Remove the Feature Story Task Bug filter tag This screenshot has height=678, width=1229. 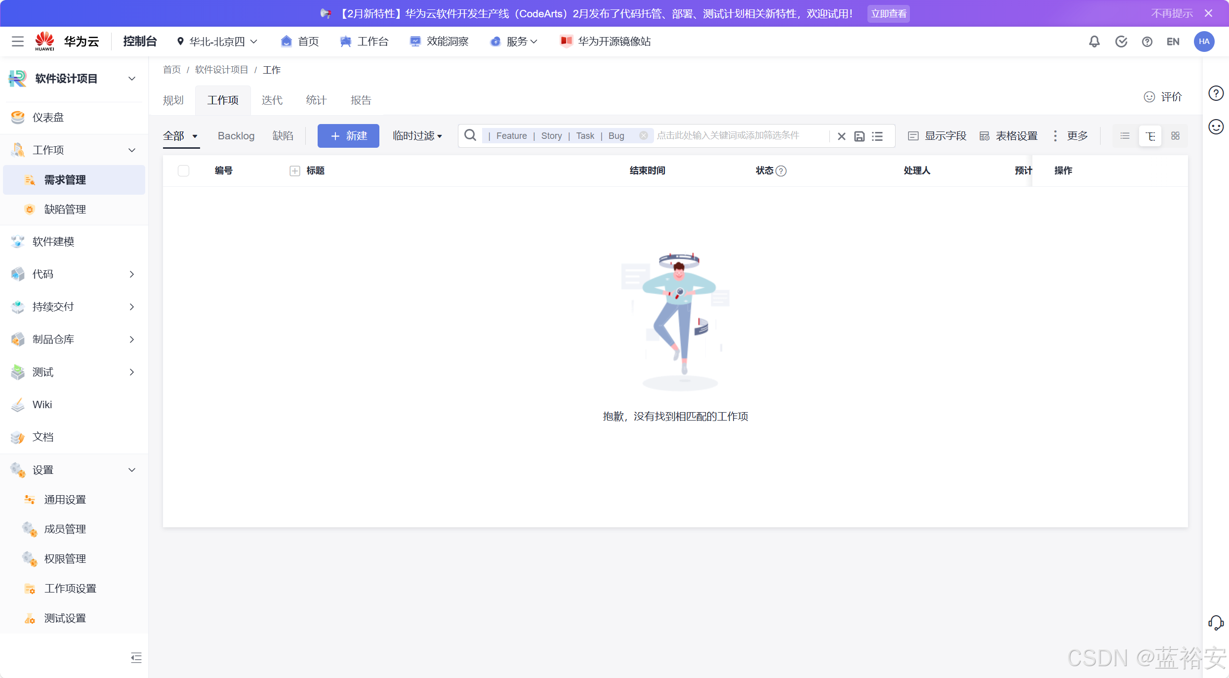tap(643, 135)
